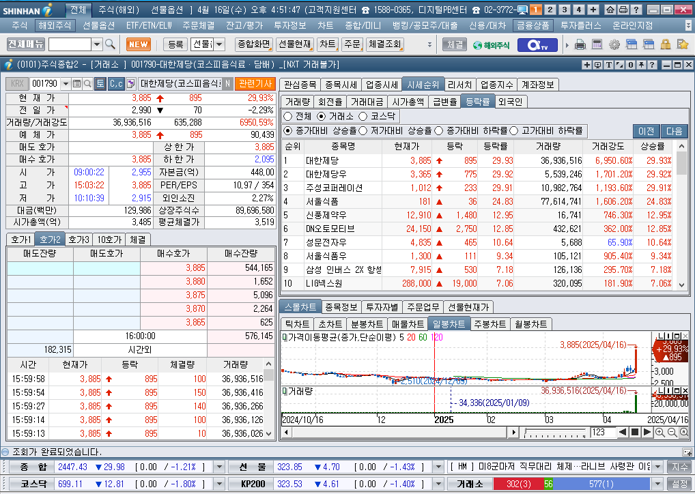Screen dimensions: 695x494
Task: Click the 다음 paging button
Action: 674,131
